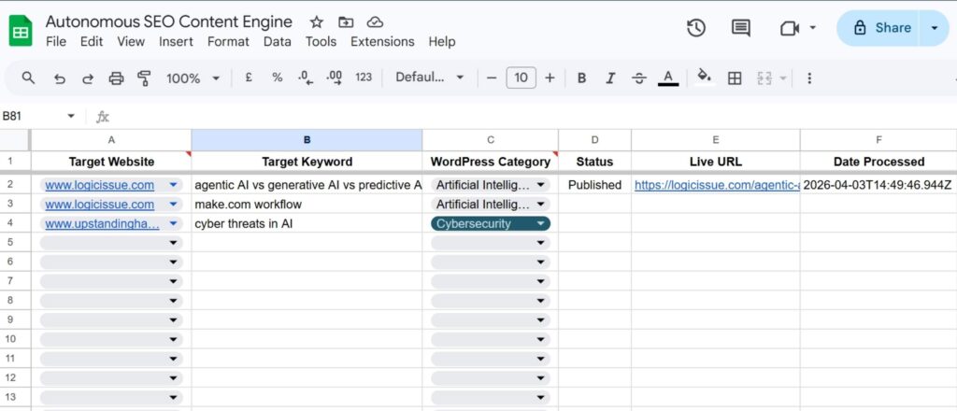Viewport: 957px width, 411px height.
Task: Open the Format menu
Action: tap(228, 41)
